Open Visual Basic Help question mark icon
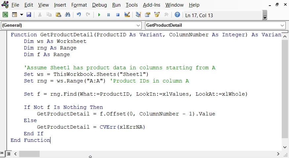Screen dimensions: 289x158 tap(177, 15)
